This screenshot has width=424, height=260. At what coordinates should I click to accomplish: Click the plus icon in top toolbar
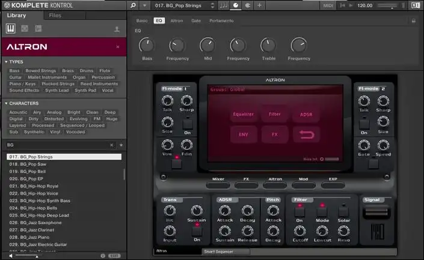[259, 5]
